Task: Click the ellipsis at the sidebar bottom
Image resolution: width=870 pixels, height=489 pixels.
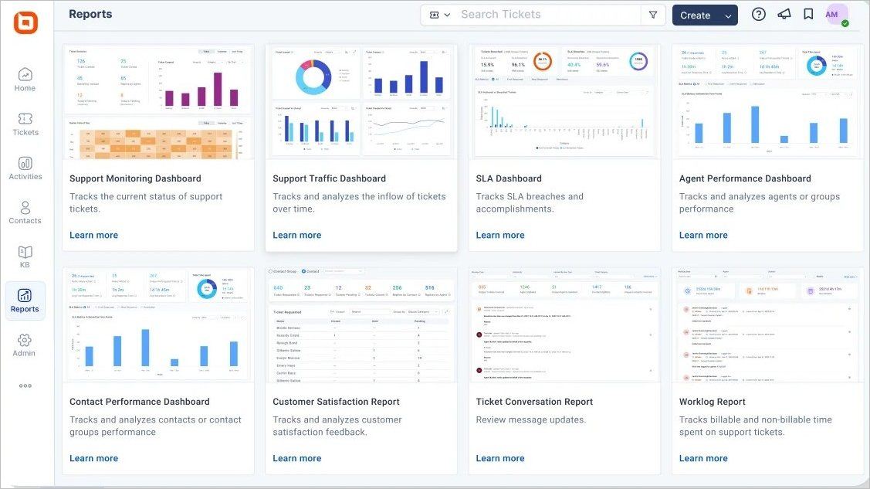Action: tap(25, 385)
